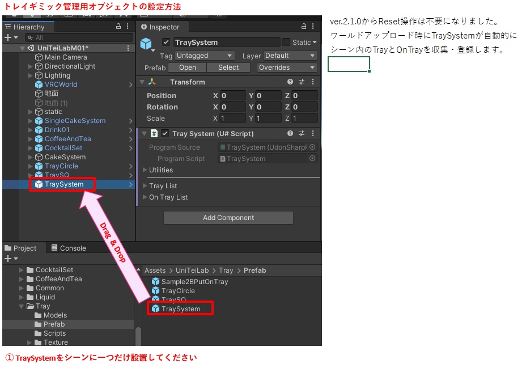Click Tray in the project breadcrumb
This screenshot has width=526, height=368.
point(226,270)
